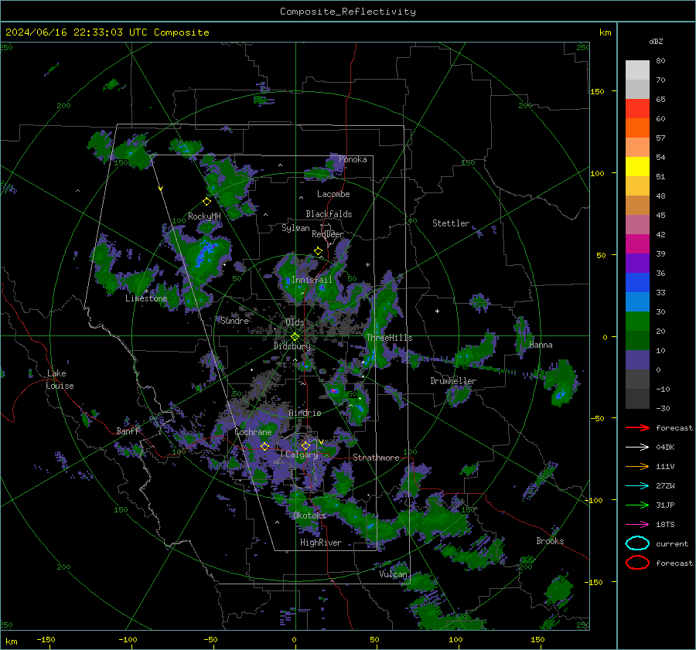
Task: Click the red 'forecast' ellipse legend symbol
Action: (637, 563)
